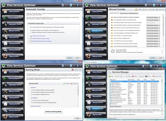Click Create Snapshot lifebuoy icon in Services Manager
Screen dimensions: 166x121
[x=153, y=76]
